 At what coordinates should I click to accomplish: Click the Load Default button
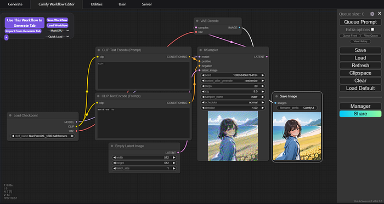(x=360, y=88)
